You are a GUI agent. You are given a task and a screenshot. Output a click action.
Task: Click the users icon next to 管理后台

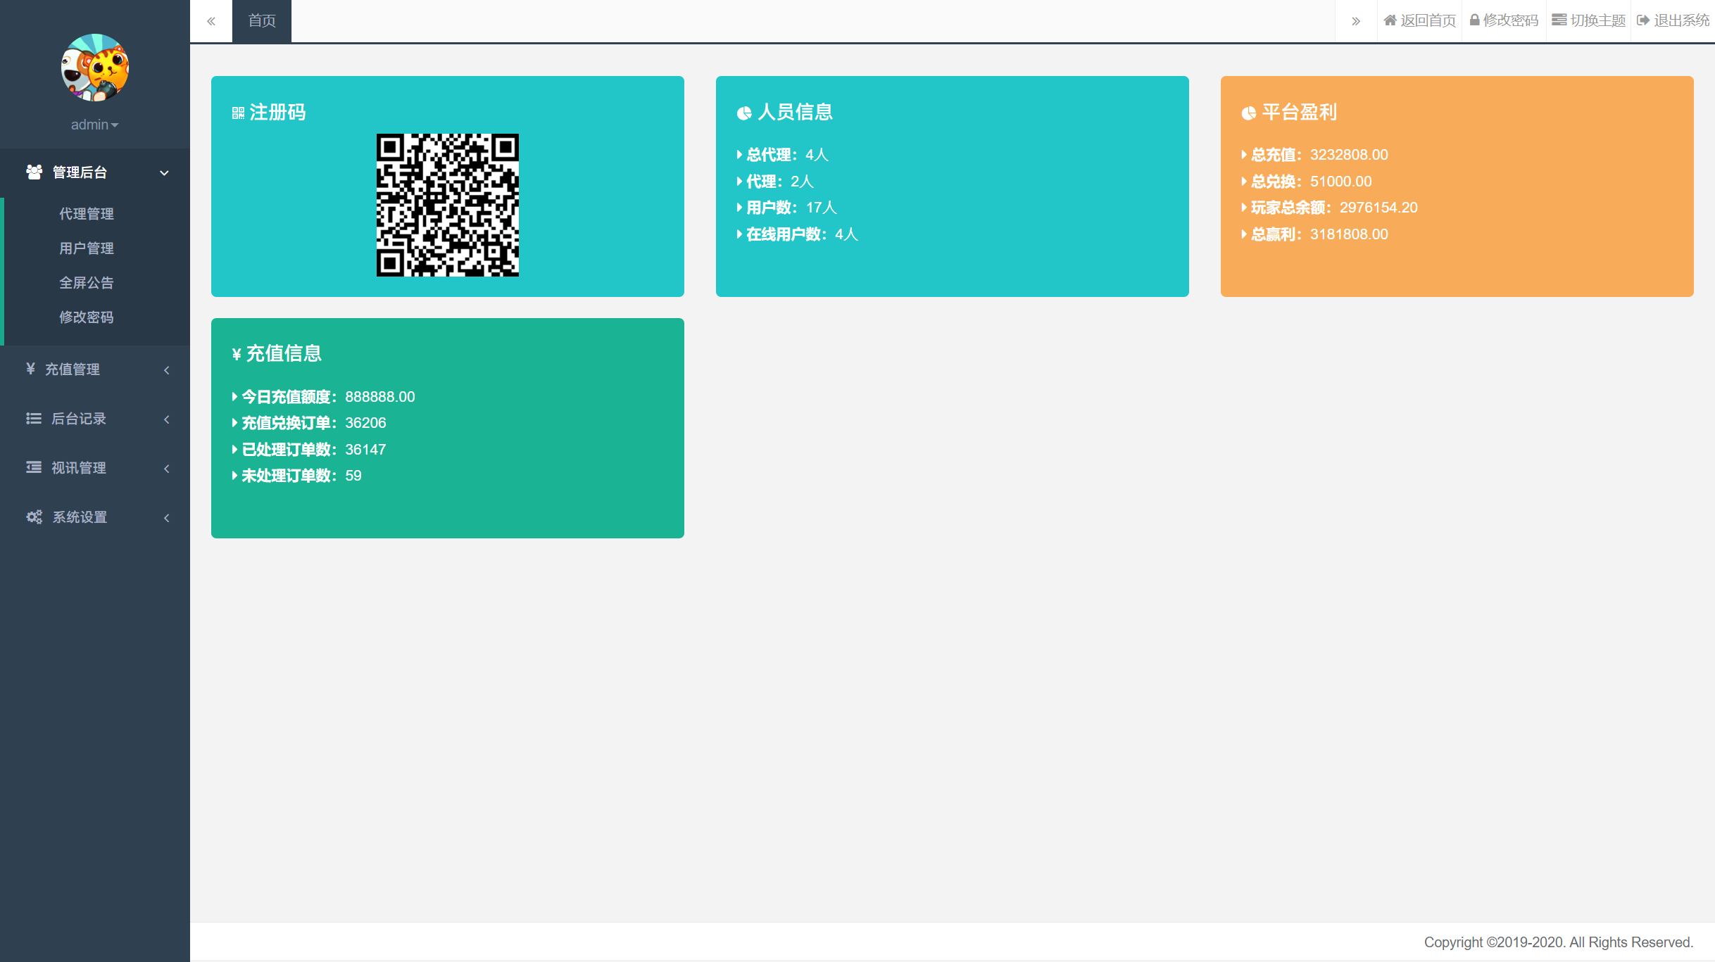[34, 172]
